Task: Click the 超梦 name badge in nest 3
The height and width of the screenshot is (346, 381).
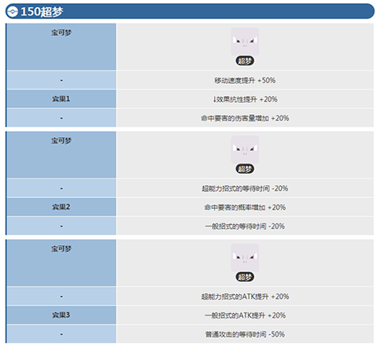Action: 245,277
